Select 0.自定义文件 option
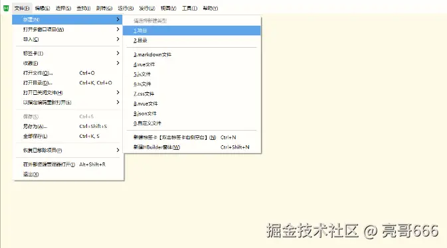The image size is (447, 248). tap(191, 123)
